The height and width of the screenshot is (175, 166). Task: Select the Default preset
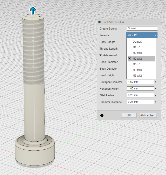coord(141,42)
